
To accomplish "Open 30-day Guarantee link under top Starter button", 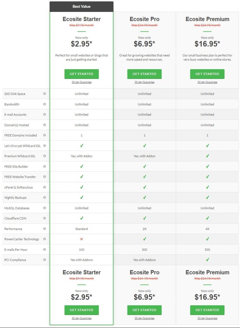I will tap(82, 82).
